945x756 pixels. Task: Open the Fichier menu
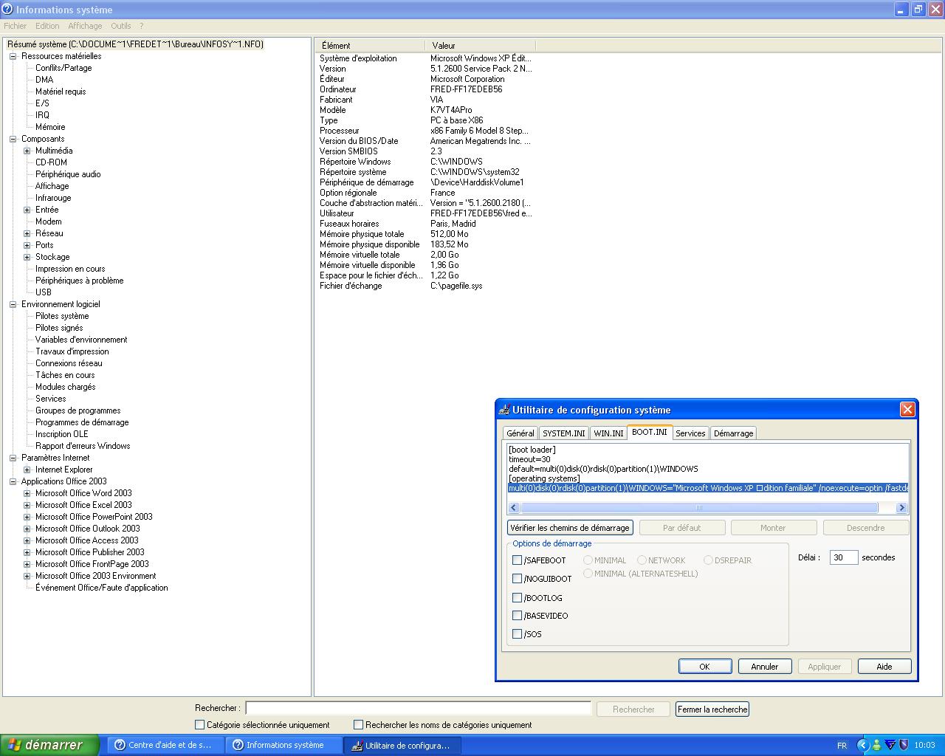[x=15, y=26]
